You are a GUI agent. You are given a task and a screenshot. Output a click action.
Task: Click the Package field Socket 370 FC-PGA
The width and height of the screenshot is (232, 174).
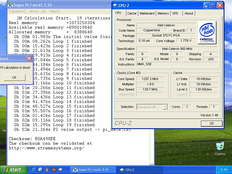(x=166, y=35)
